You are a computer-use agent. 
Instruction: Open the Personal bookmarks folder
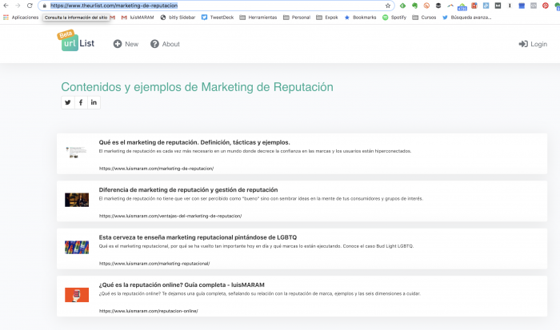click(297, 17)
